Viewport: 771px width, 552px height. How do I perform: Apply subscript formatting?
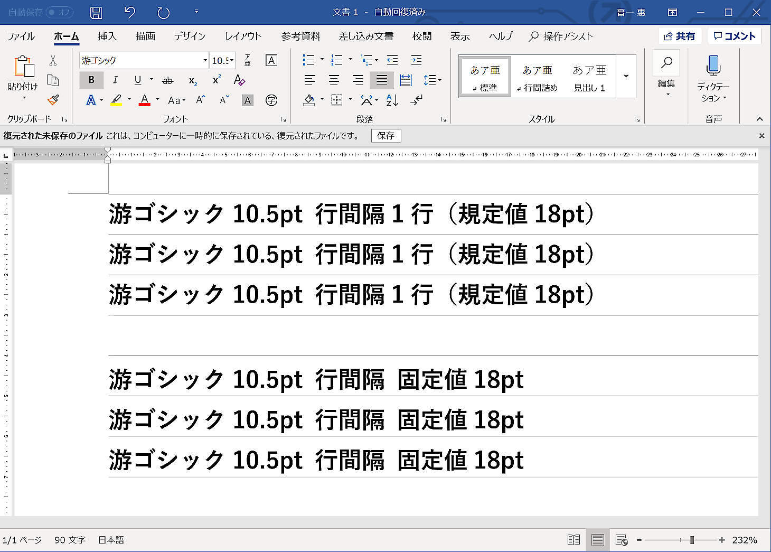(193, 80)
